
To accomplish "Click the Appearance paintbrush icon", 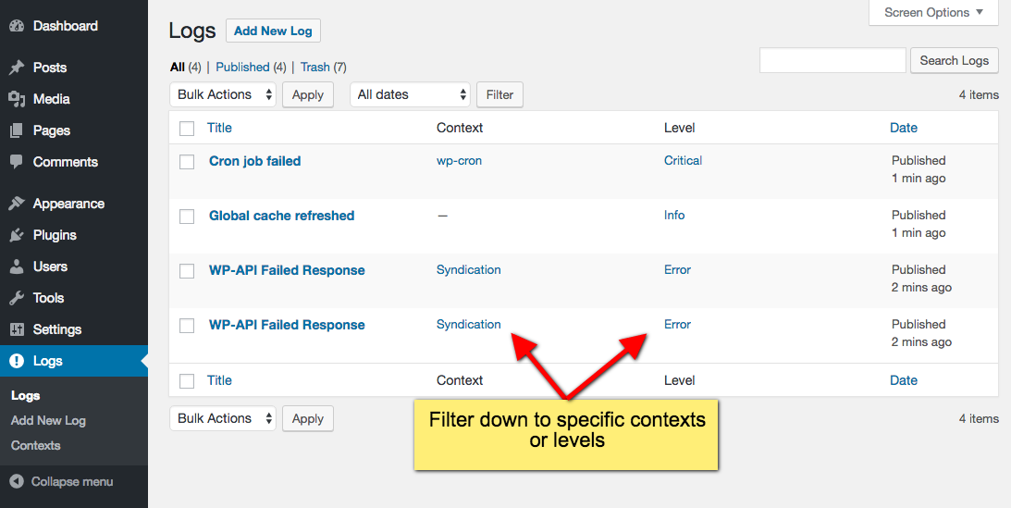I will point(17,204).
